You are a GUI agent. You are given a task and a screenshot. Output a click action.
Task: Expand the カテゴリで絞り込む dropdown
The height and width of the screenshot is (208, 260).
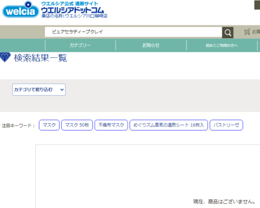[39, 90]
